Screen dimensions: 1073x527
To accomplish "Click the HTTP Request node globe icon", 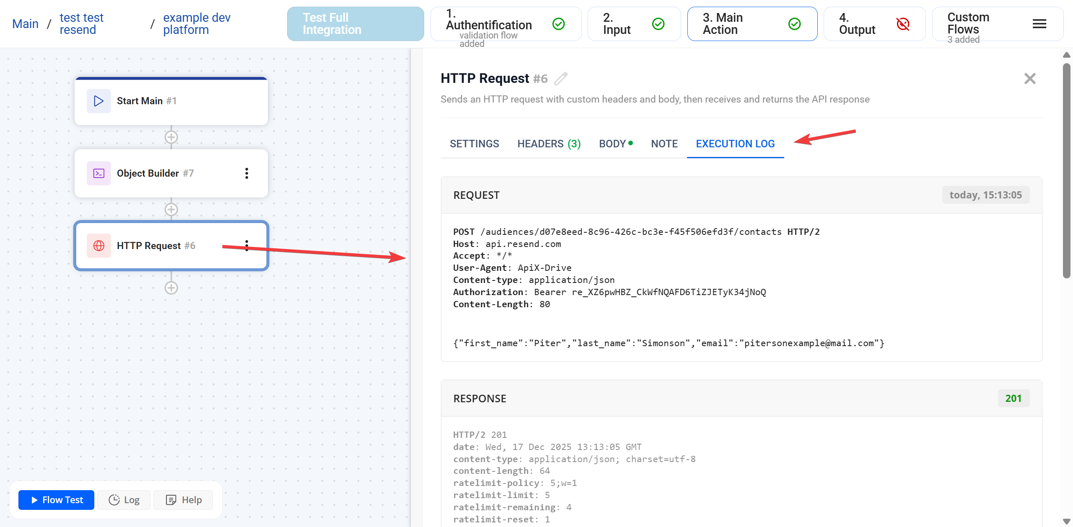I will pos(98,246).
